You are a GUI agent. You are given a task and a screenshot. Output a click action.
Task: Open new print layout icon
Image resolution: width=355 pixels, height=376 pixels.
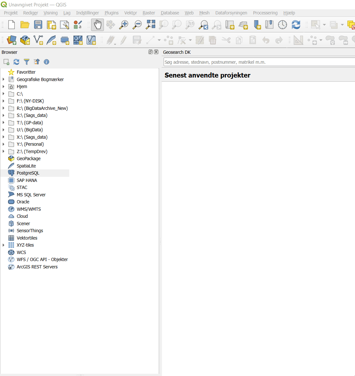(x=51, y=25)
